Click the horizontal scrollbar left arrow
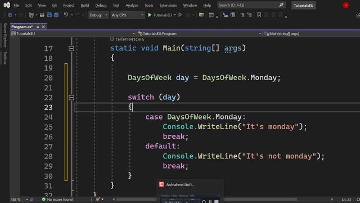 pos(114,199)
